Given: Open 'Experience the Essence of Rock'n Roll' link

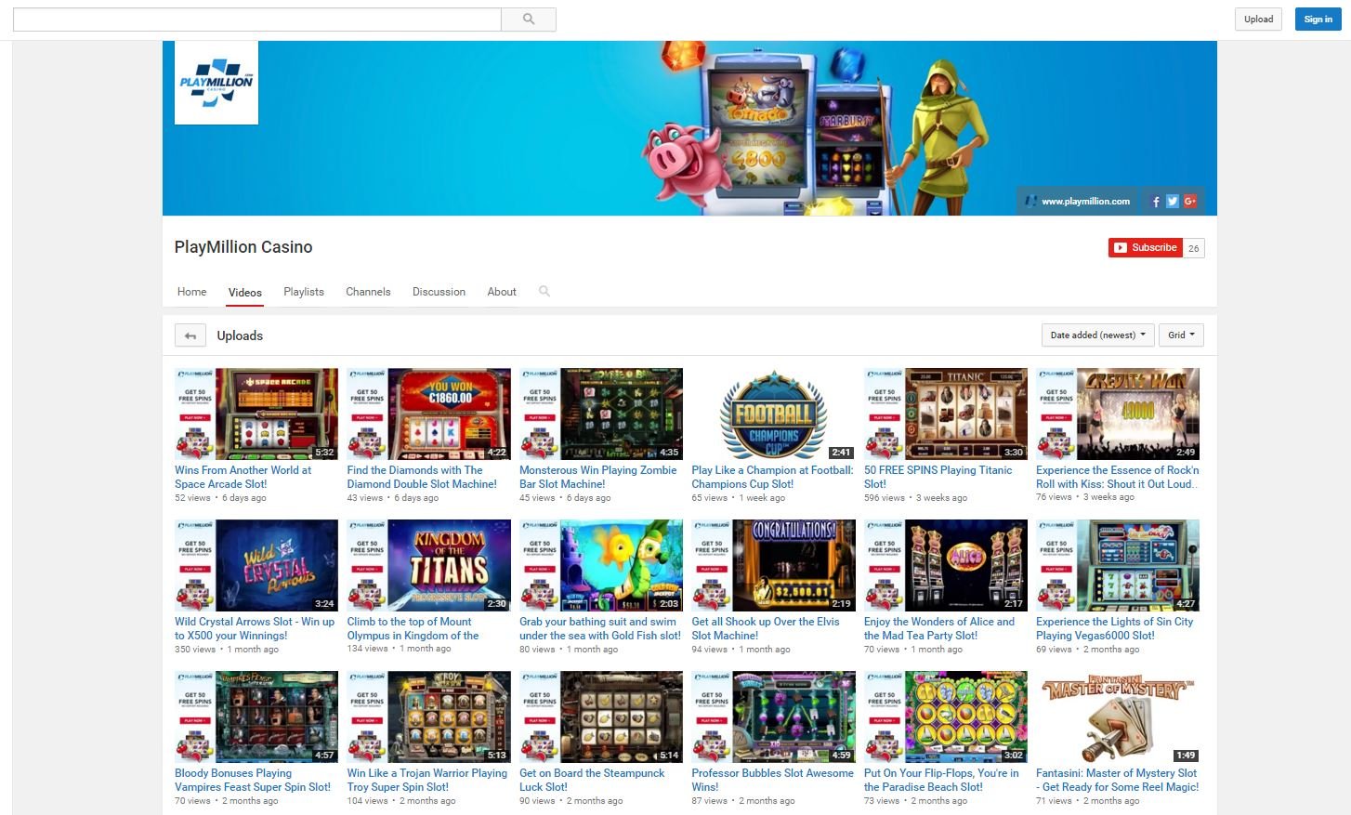Looking at the screenshot, I should pos(1118,477).
